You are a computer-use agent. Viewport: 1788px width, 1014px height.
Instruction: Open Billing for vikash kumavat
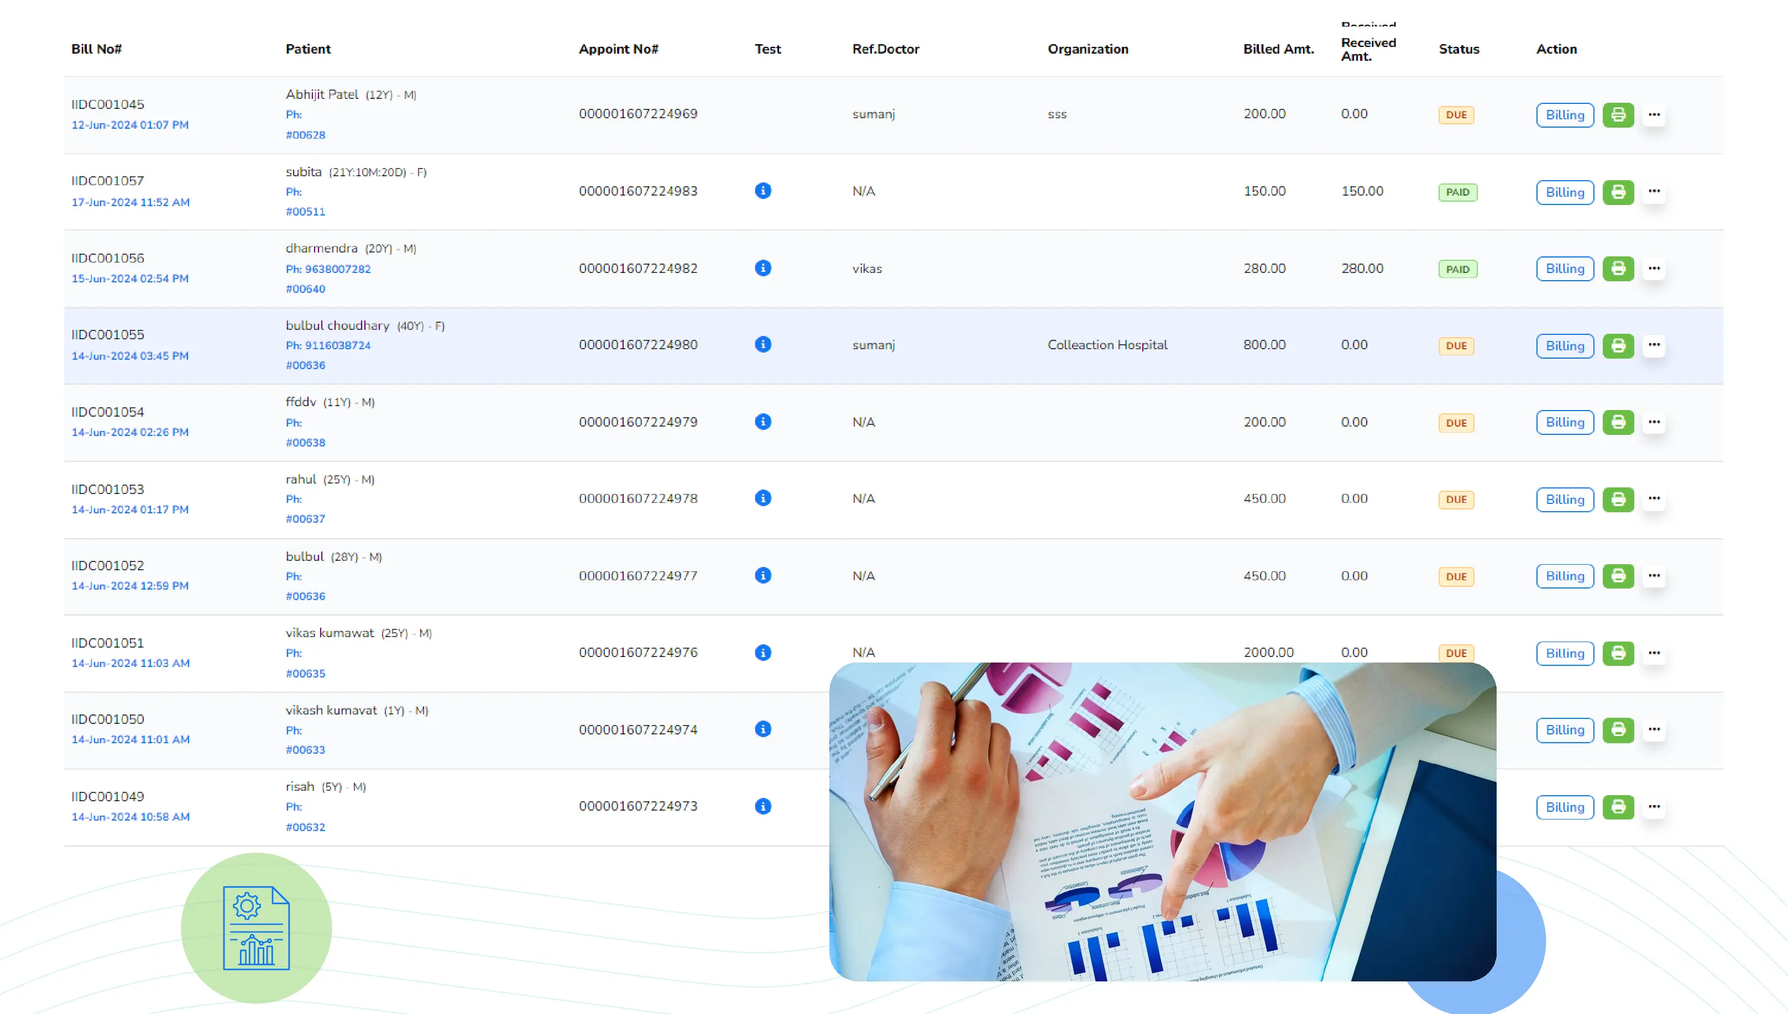tap(1565, 730)
